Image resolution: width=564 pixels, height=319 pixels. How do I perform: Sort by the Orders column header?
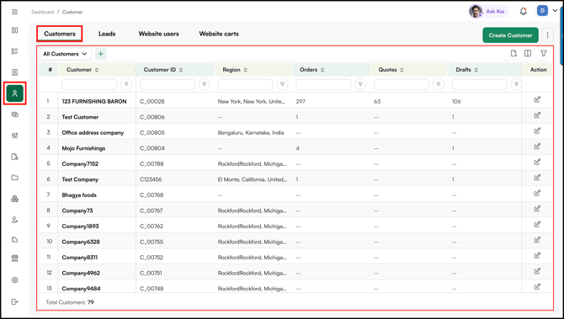[311, 70]
